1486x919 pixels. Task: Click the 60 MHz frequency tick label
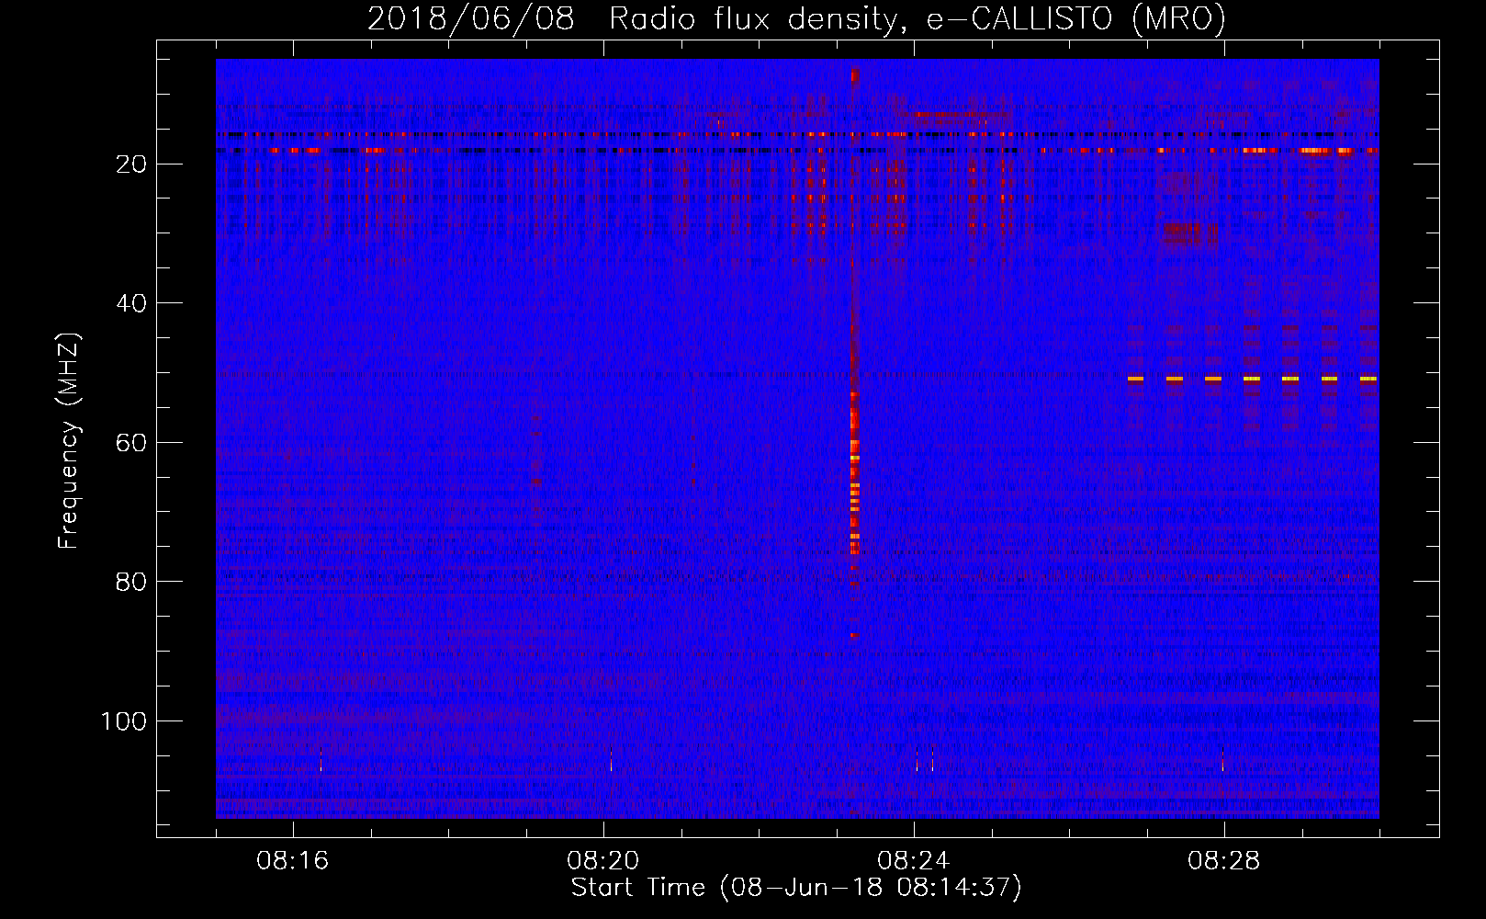[131, 443]
